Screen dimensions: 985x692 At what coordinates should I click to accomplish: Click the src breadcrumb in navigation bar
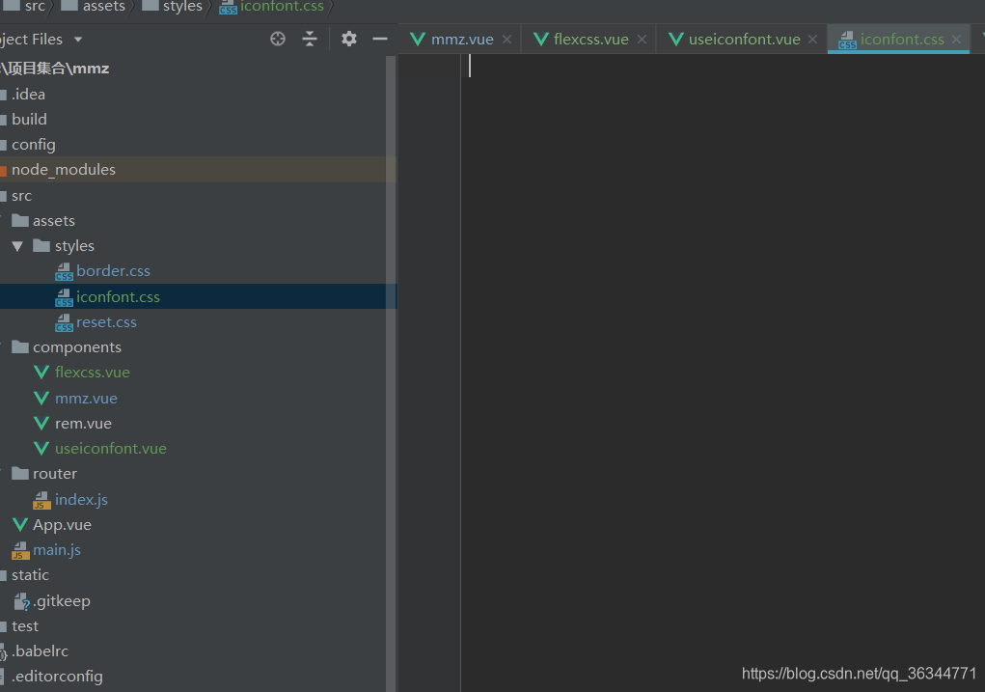click(35, 7)
